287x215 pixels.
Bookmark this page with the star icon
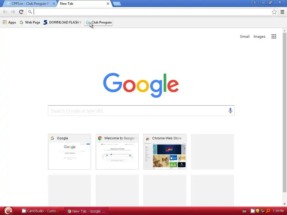pyautogui.click(x=274, y=12)
